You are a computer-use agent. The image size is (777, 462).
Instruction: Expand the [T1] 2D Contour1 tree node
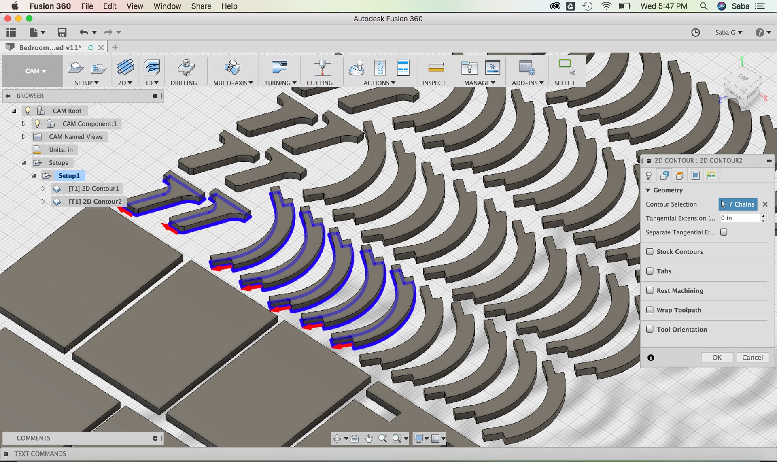coord(43,189)
